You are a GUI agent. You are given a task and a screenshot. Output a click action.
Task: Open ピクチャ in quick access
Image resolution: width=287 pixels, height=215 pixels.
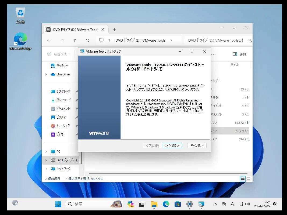58,117
